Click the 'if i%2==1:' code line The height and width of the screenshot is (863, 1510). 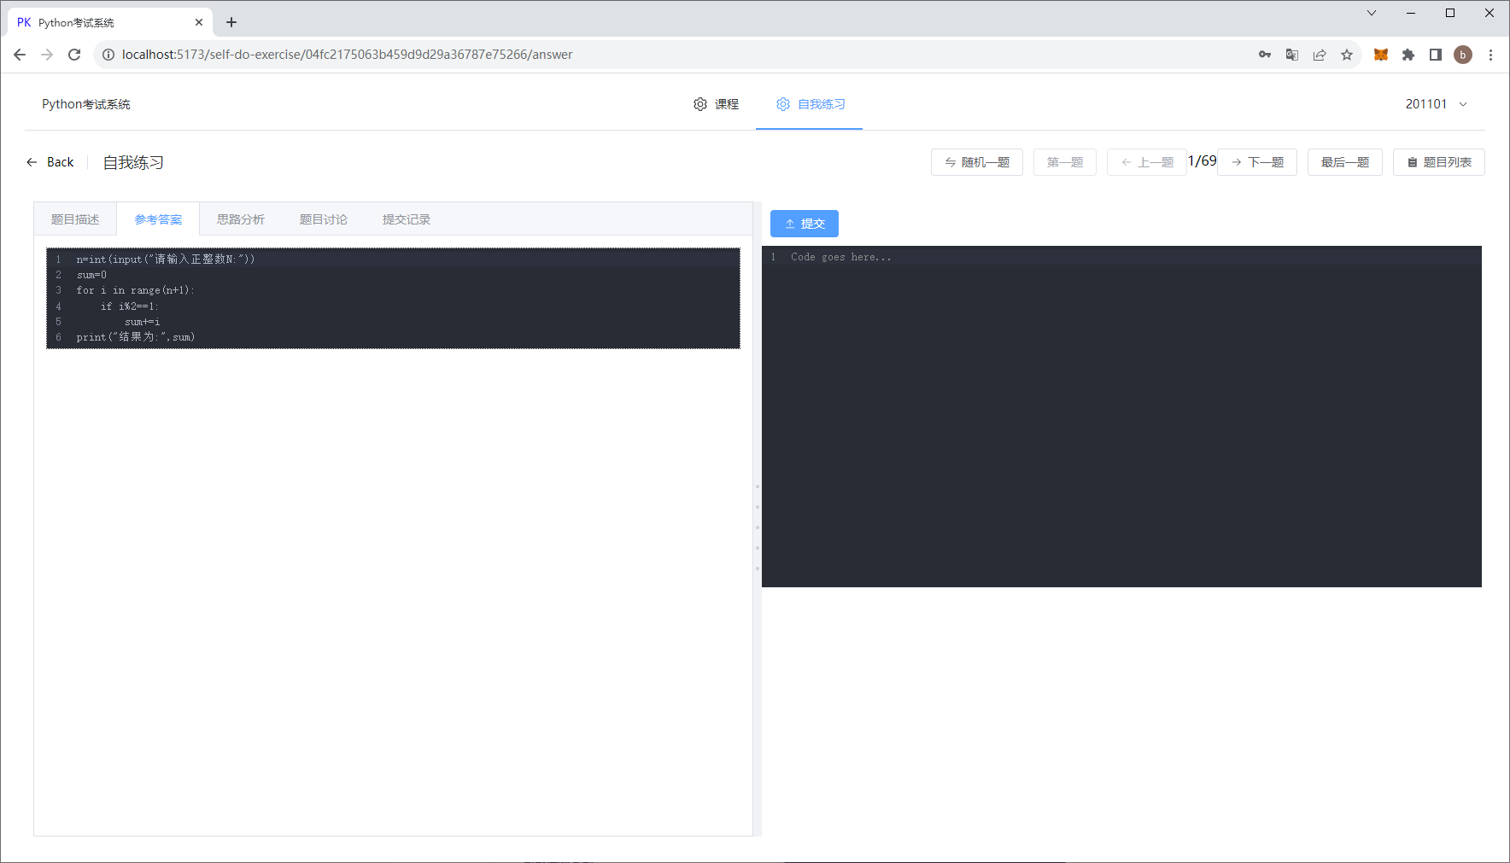(129, 306)
